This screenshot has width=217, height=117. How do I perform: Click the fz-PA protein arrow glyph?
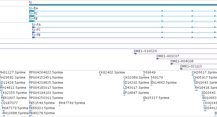click(34, 27)
